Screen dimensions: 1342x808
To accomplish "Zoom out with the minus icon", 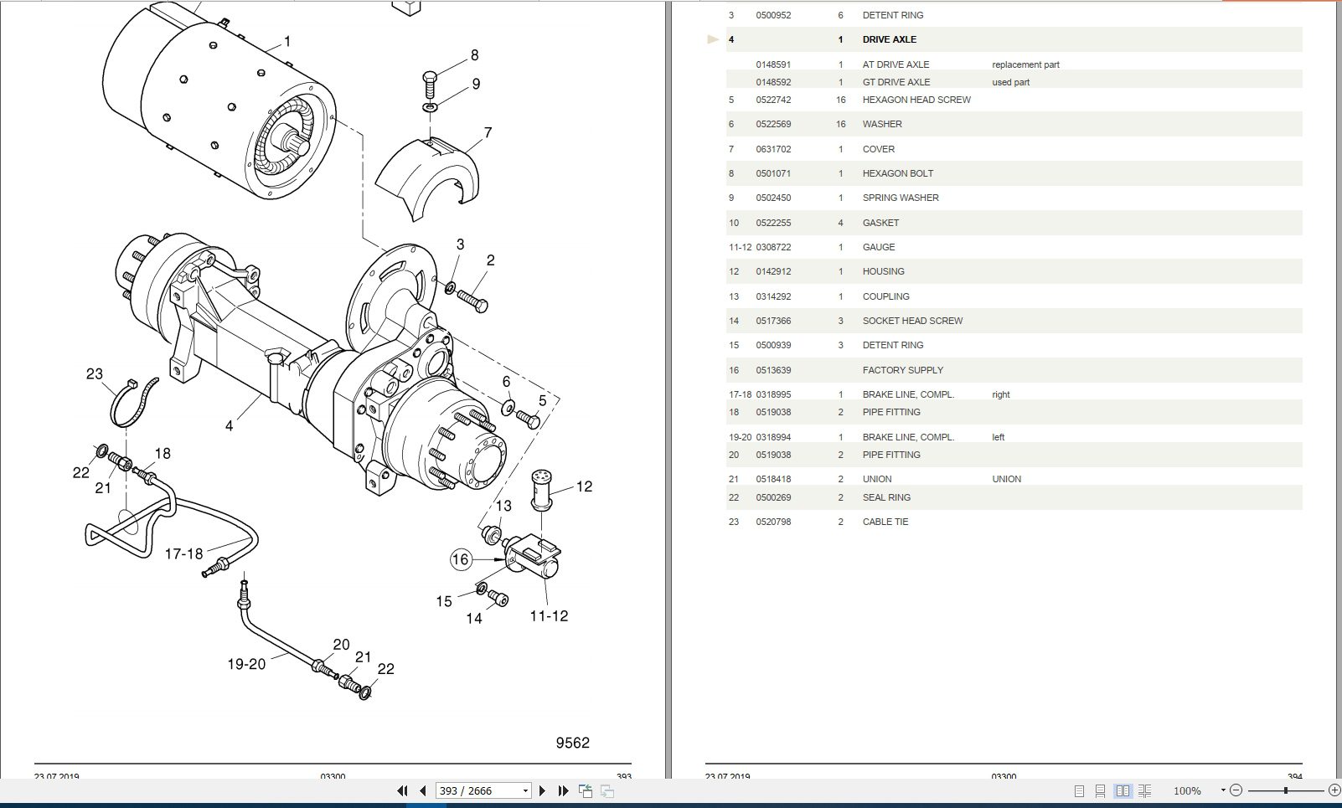I will pyautogui.click(x=1236, y=790).
